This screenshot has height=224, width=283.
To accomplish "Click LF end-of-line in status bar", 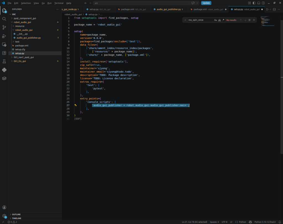I will coord(231,222).
